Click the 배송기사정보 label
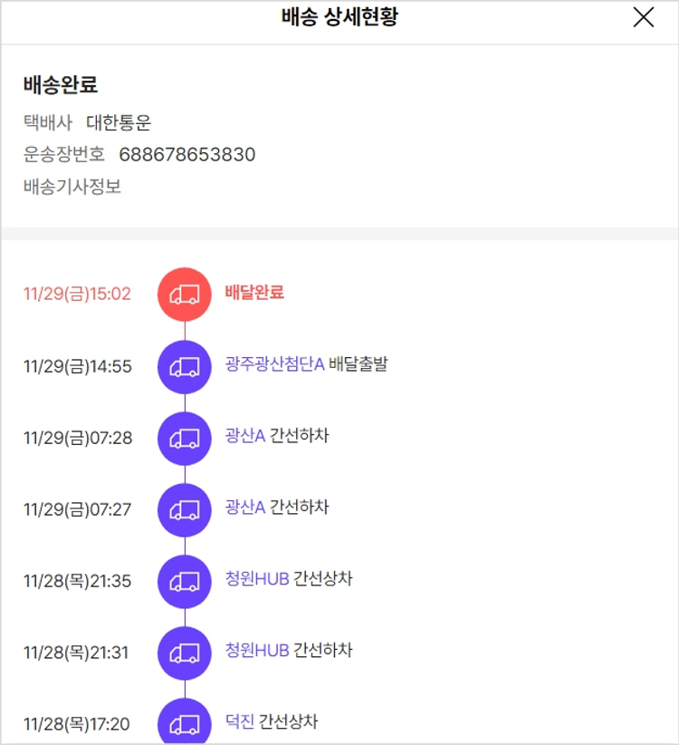Image resolution: width=679 pixels, height=745 pixels. [72, 188]
